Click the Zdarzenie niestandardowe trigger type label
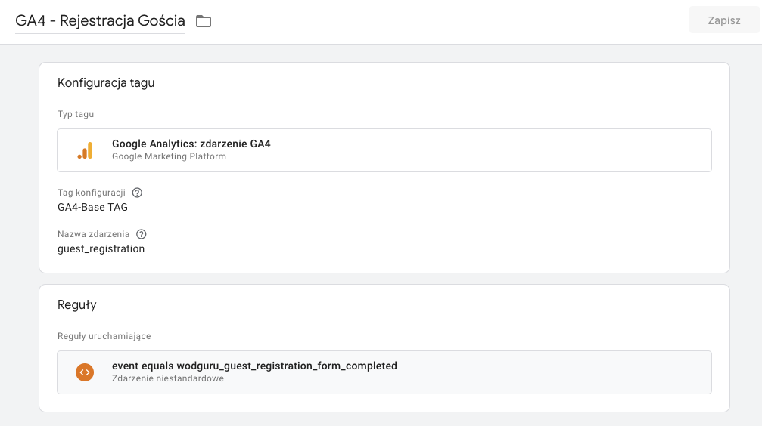 (168, 378)
